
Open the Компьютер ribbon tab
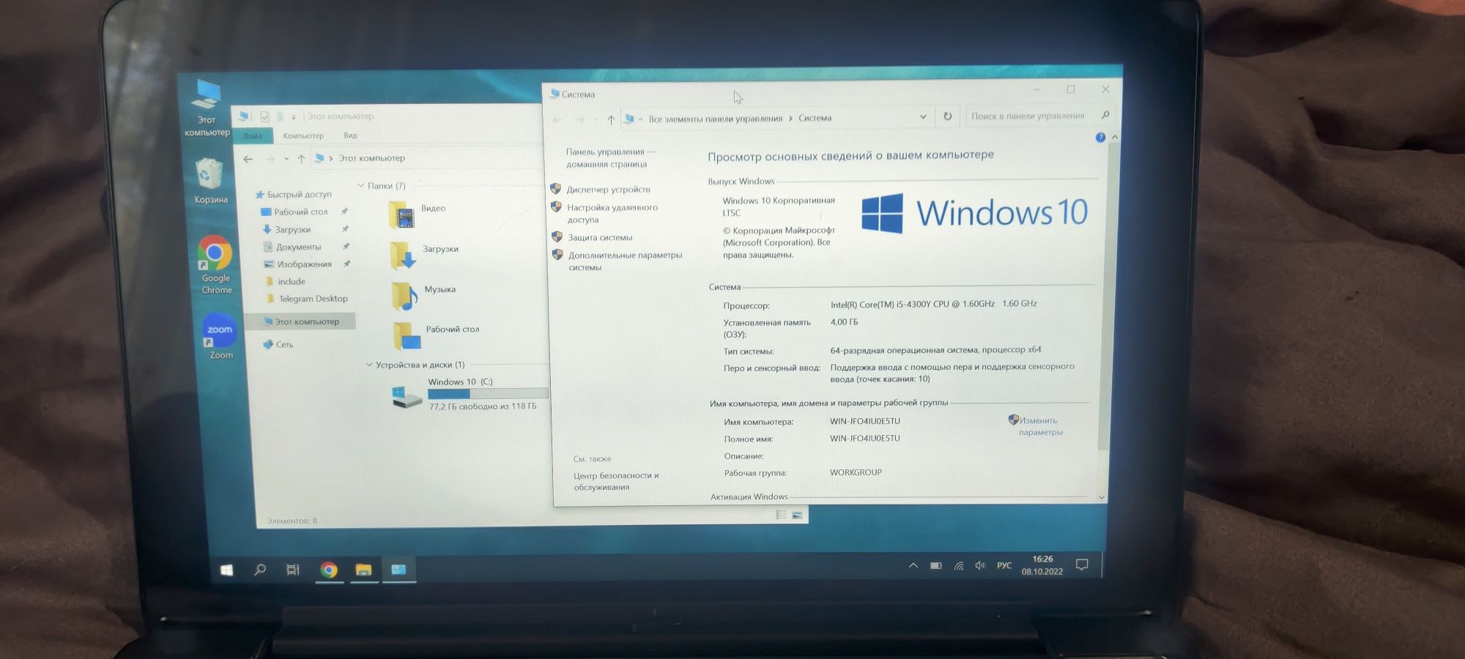[x=303, y=136]
